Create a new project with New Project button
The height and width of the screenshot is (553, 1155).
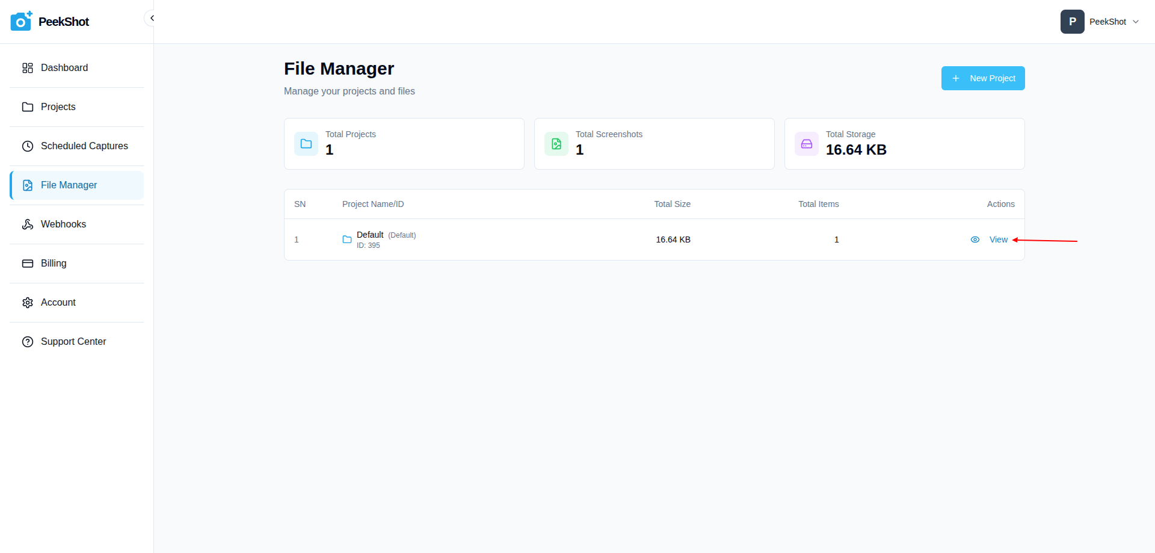click(982, 78)
